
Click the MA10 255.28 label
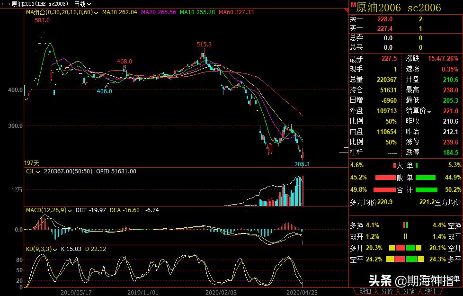pos(197,12)
